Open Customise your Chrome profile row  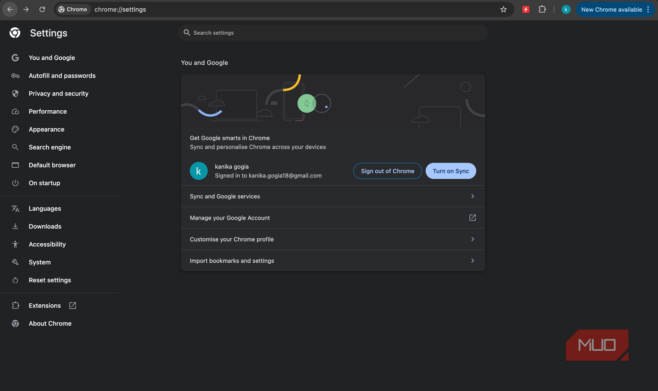(333, 239)
